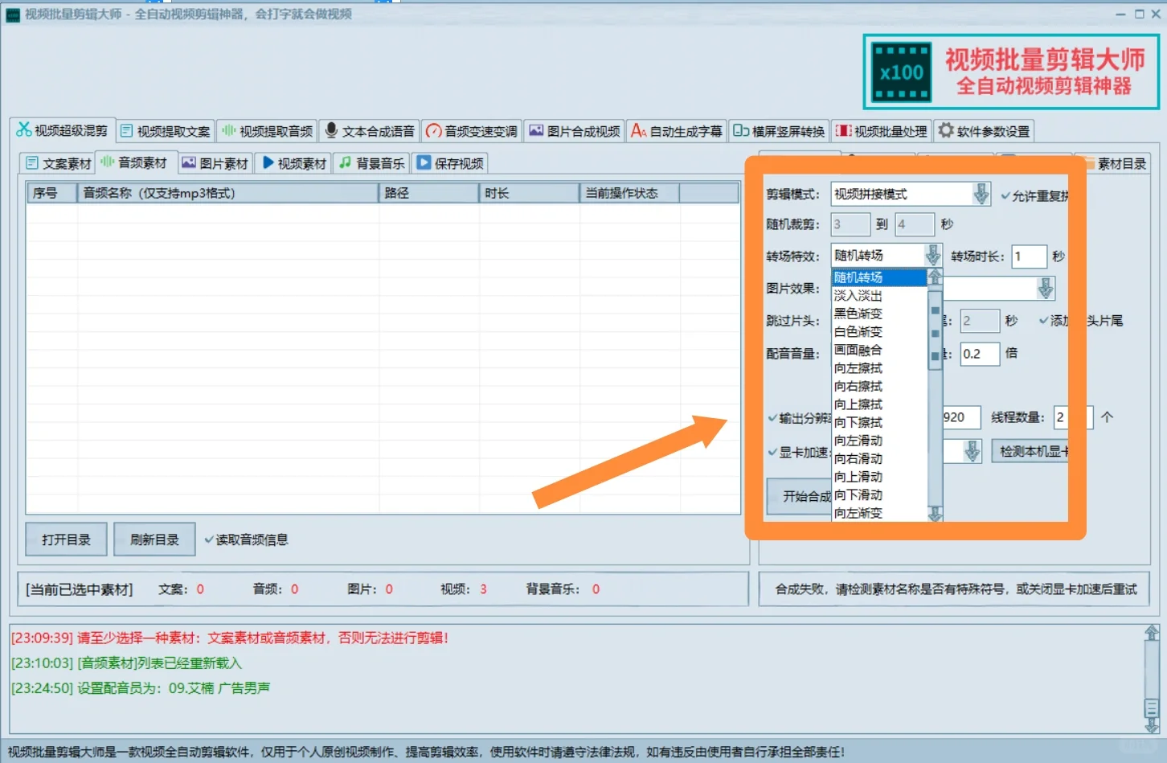Toggle the 读取音频信息 checkbox
The width and height of the screenshot is (1167, 763).
pos(209,539)
